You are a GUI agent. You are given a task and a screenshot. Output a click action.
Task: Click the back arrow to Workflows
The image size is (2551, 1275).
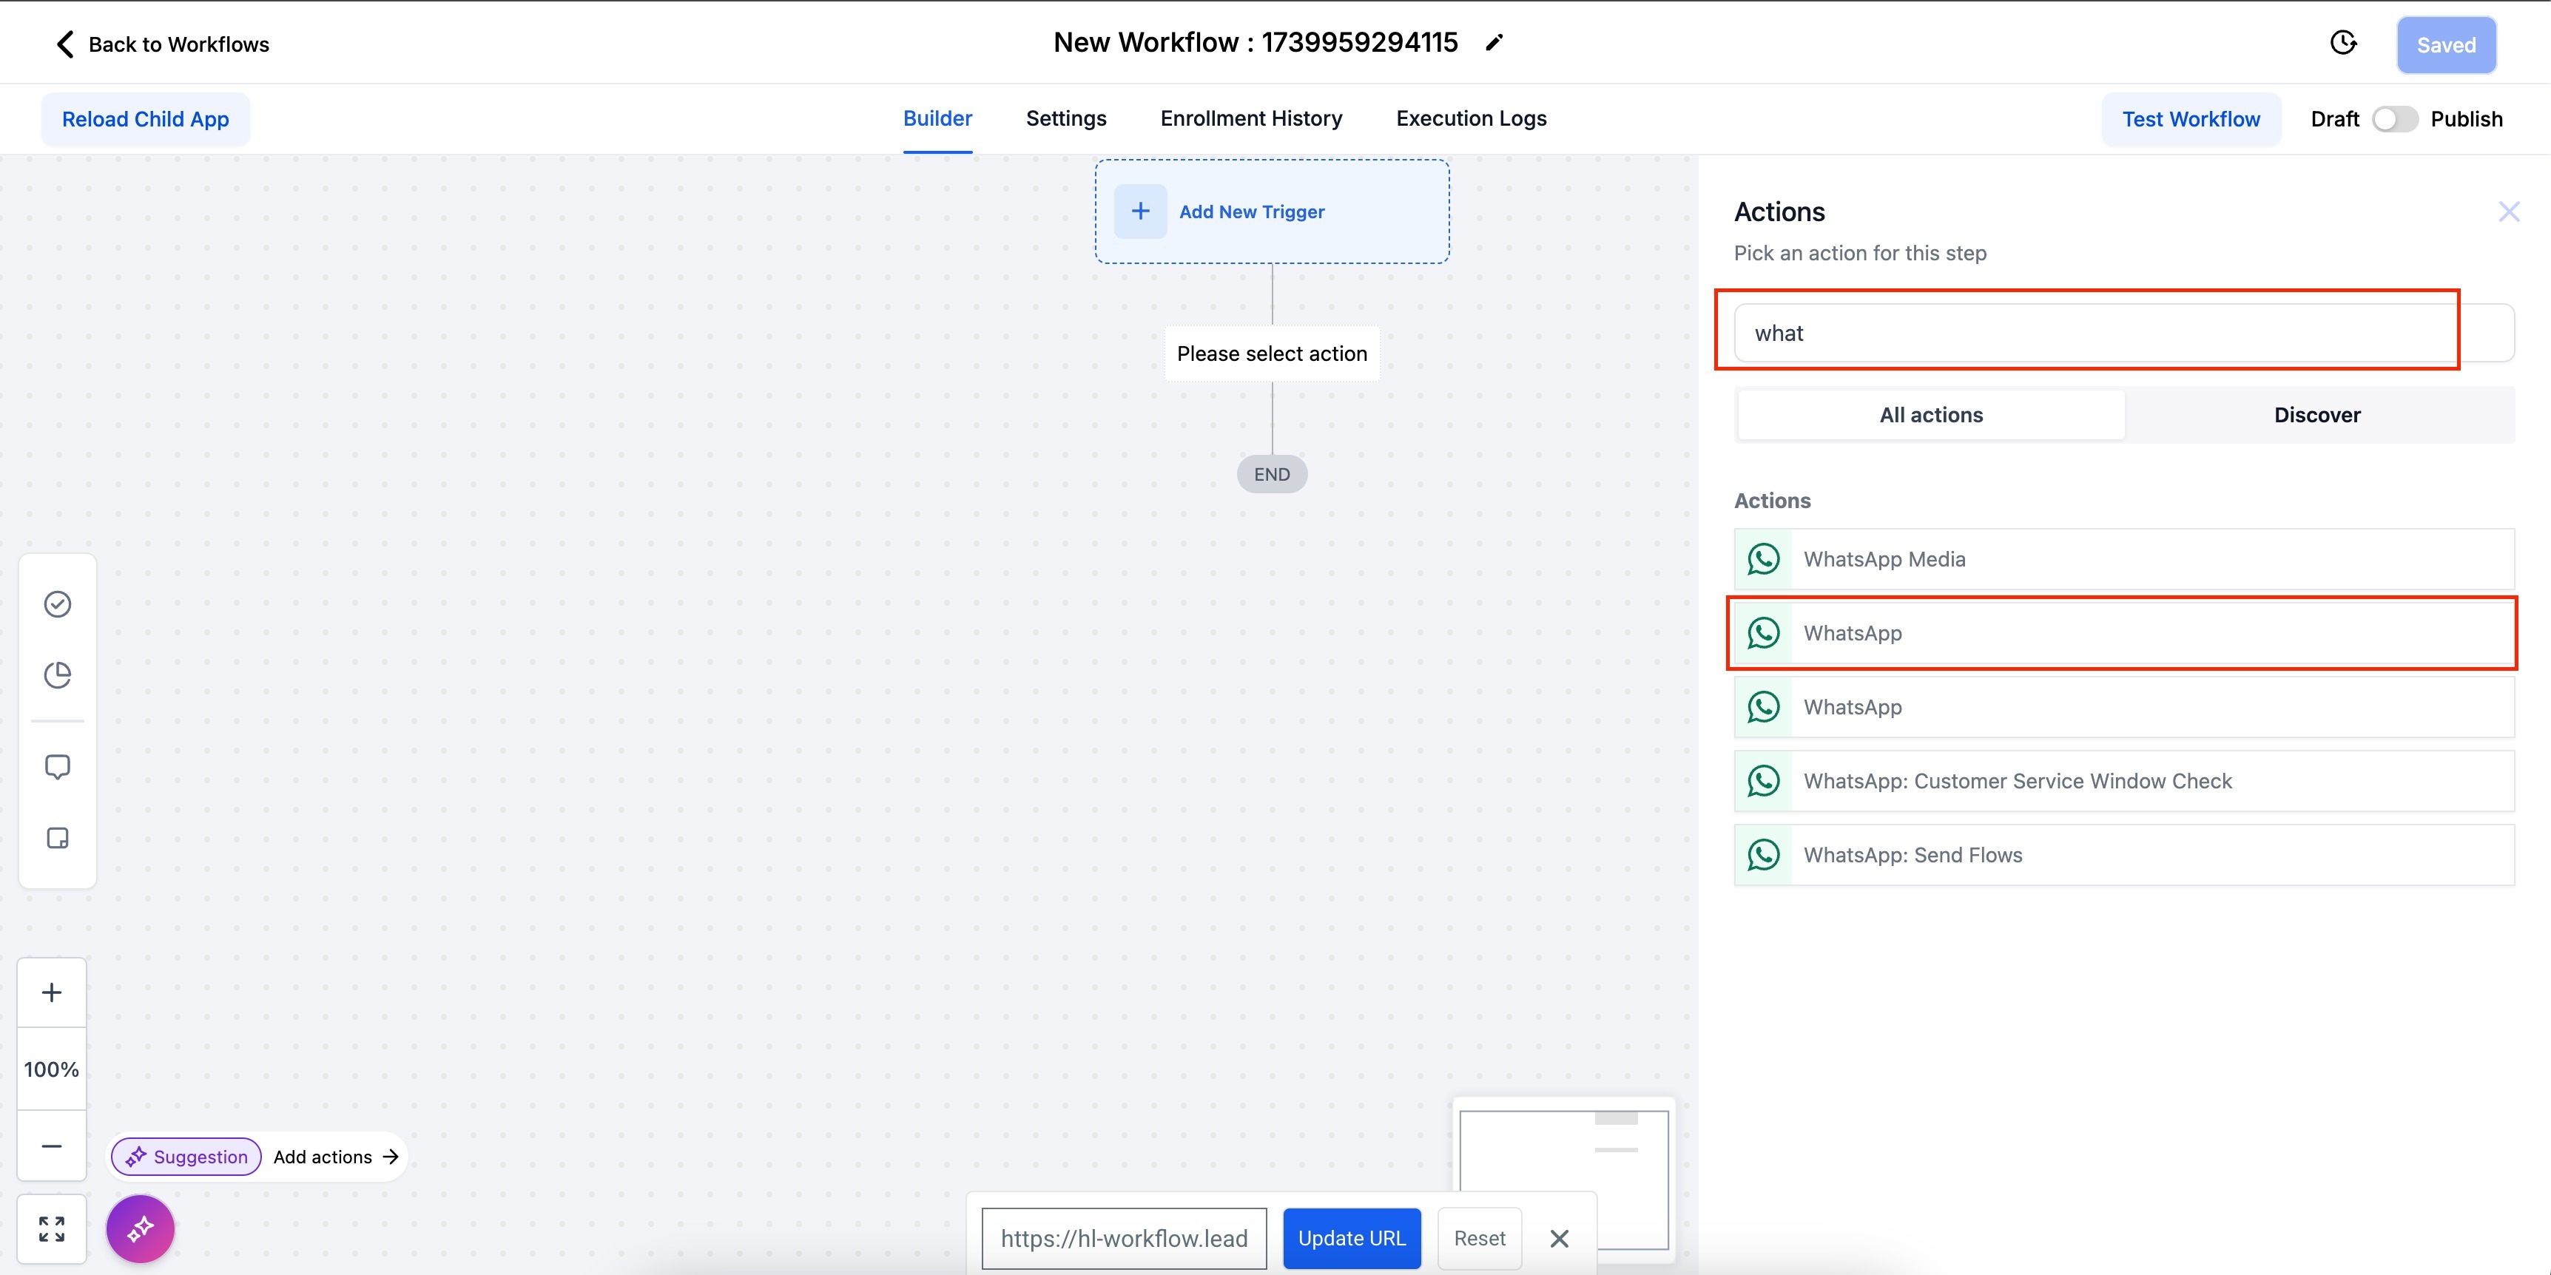[x=65, y=44]
